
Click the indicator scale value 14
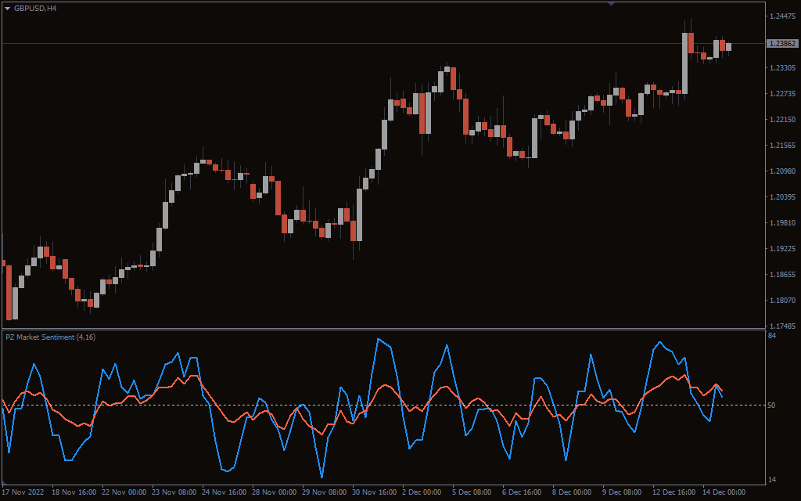pyautogui.click(x=772, y=480)
